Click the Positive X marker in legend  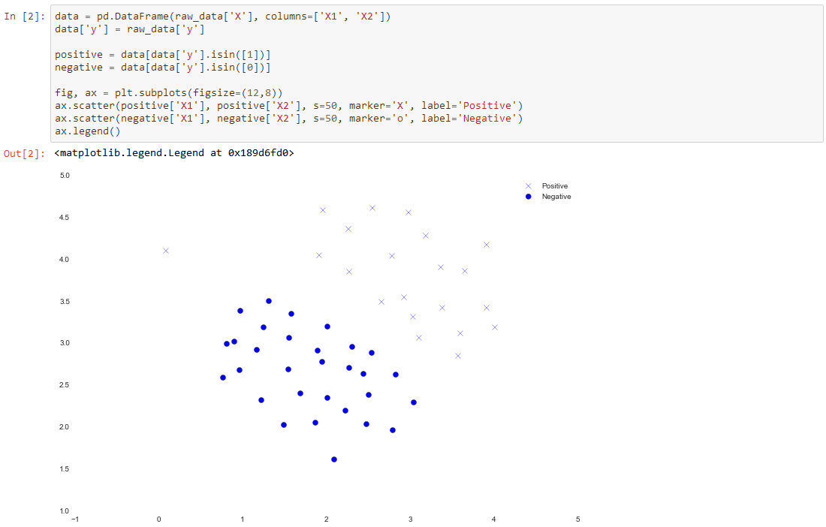pyautogui.click(x=528, y=185)
